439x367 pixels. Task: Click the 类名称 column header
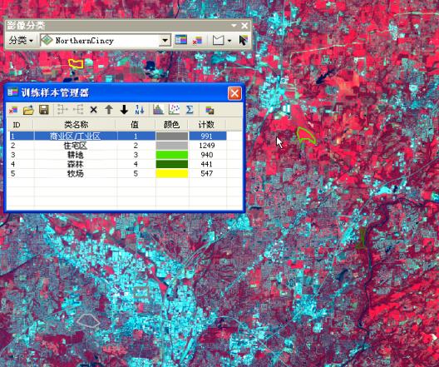(x=76, y=124)
